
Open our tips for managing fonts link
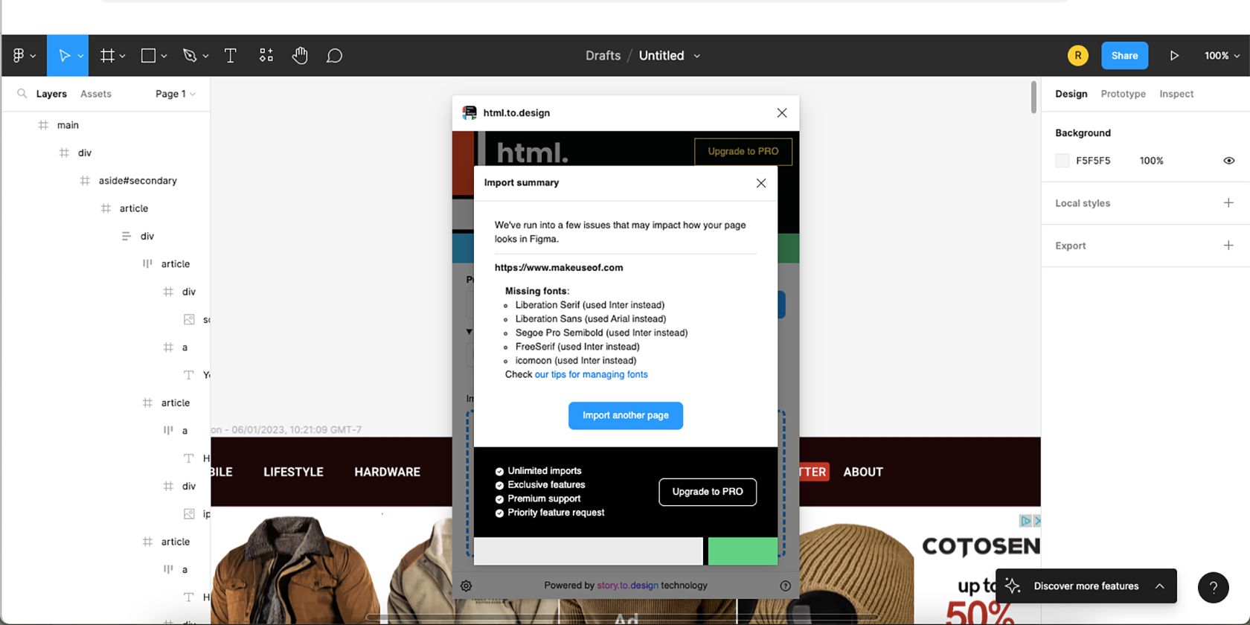[591, 374]
